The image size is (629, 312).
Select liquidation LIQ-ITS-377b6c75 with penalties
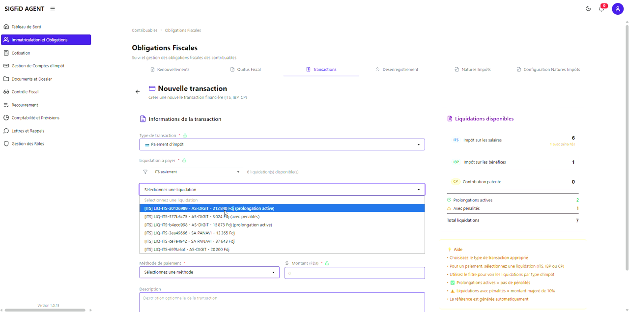pyautogui.click(x=202, y=217)
